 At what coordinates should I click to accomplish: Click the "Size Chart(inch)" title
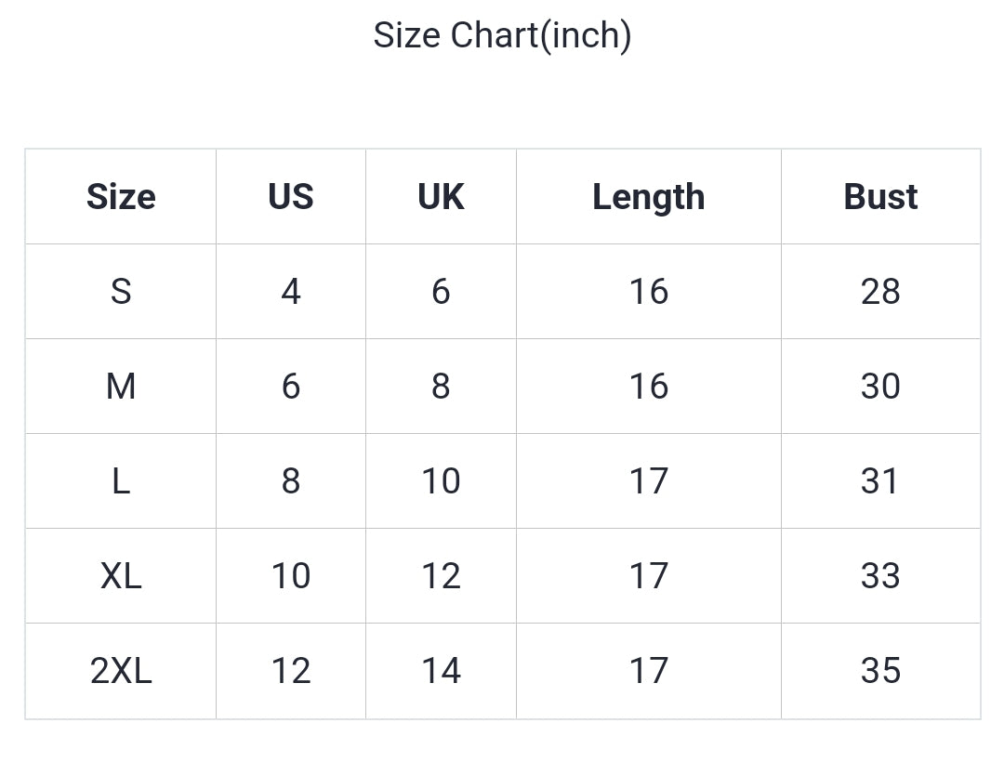[502, 36]
